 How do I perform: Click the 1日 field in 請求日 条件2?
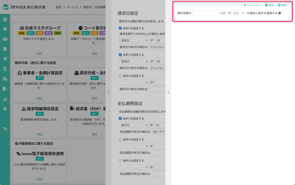pos(160,61)
